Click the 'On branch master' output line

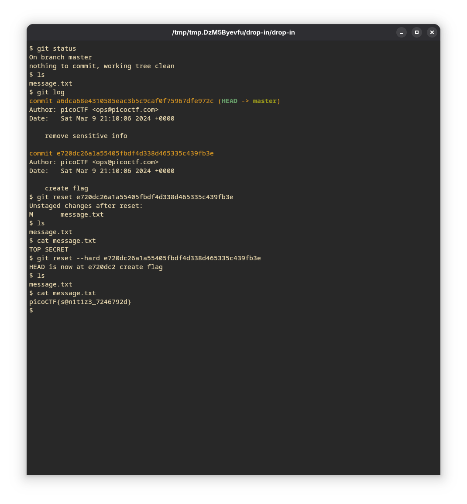tap(60, 57)
